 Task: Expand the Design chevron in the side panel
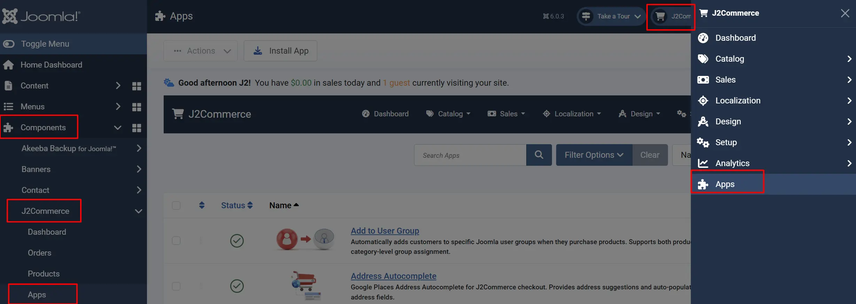click(x=849, y=122)
